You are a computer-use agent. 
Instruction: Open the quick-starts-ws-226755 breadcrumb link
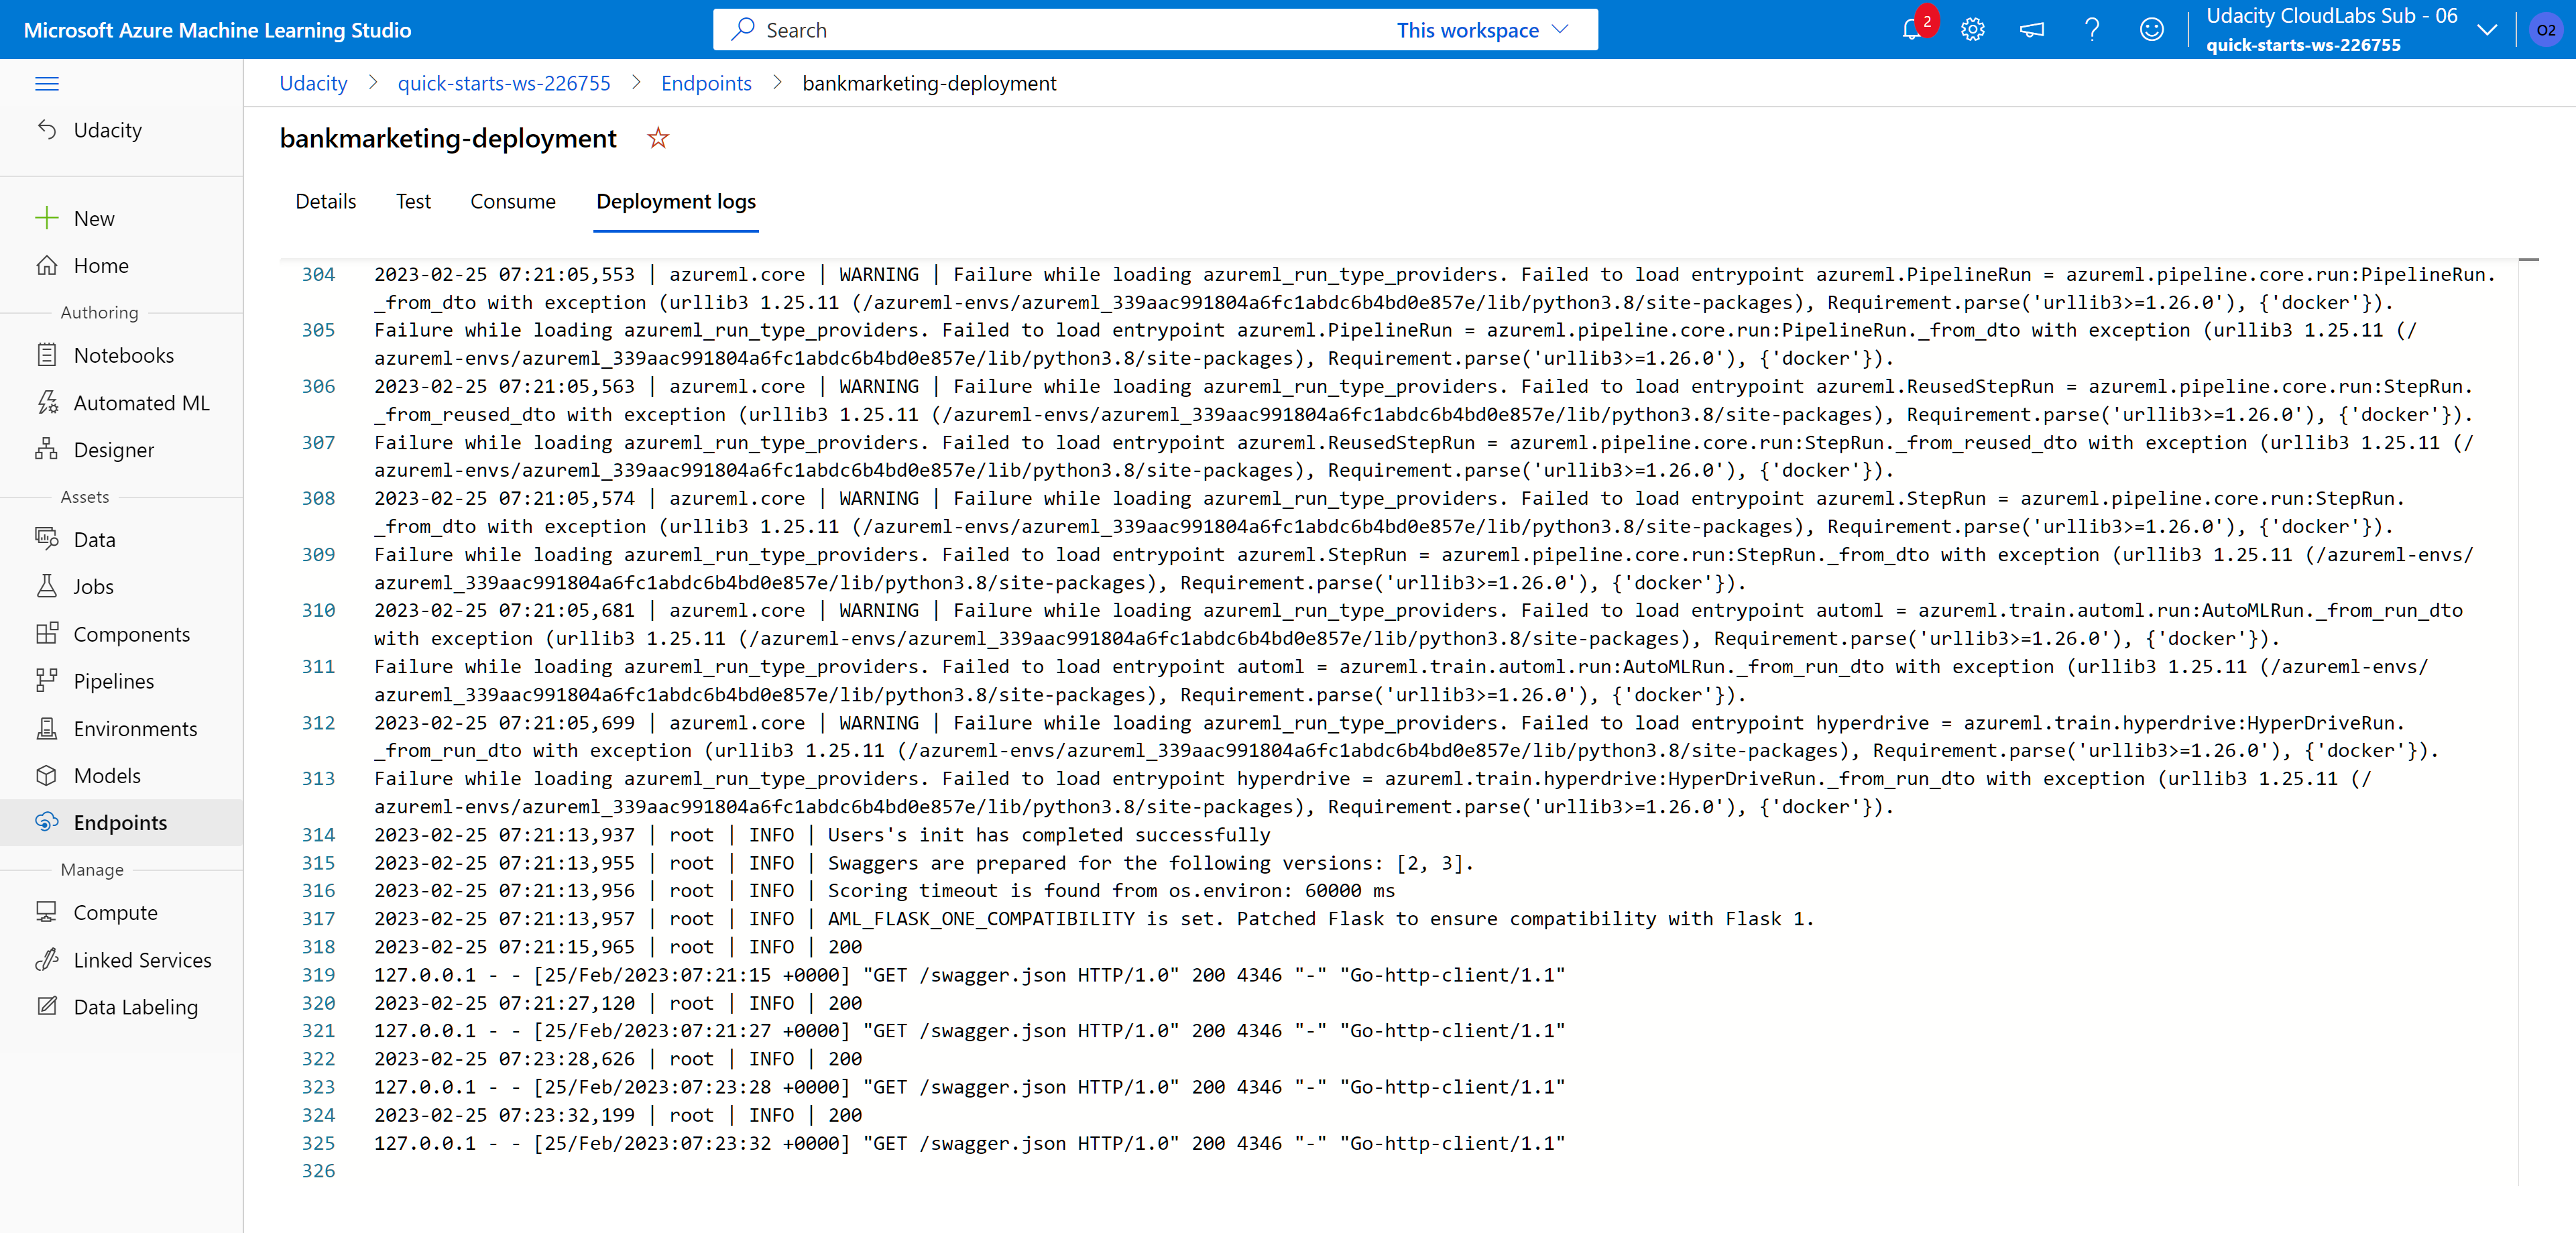coord(504,83)
